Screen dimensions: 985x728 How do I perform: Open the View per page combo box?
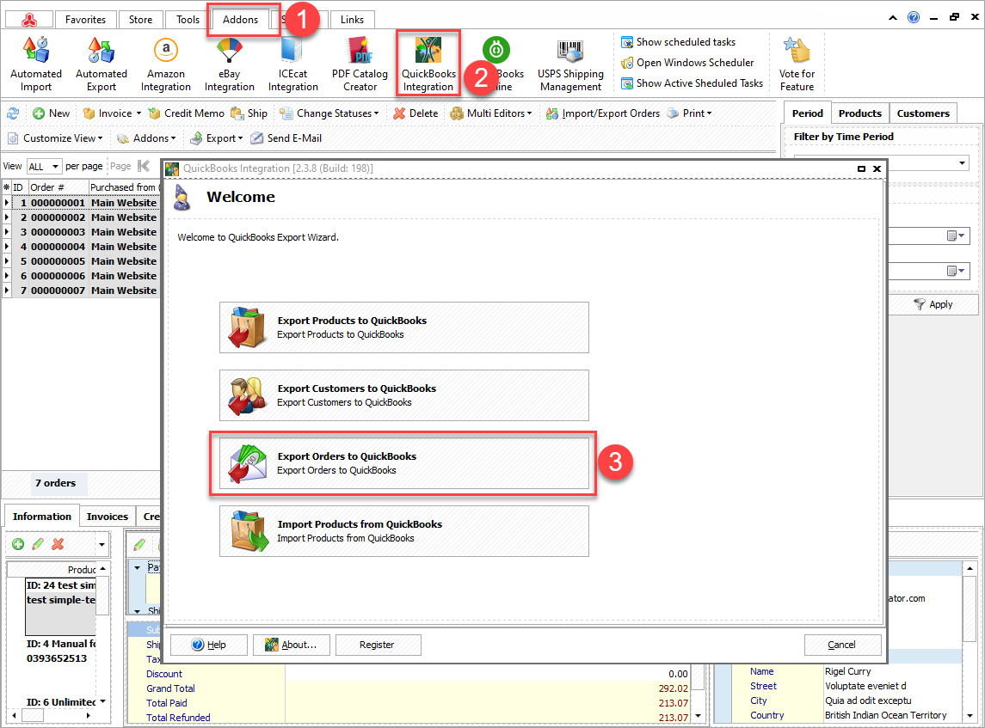point(44,166)
